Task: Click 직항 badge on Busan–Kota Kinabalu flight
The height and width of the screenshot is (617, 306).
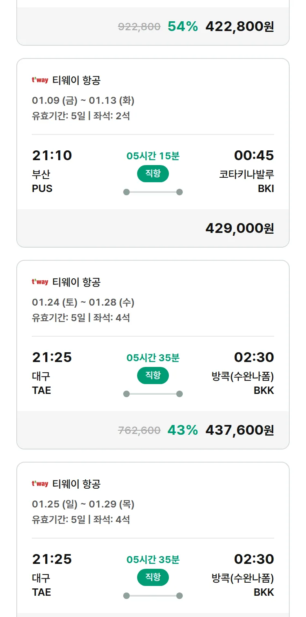Action: tap(153, 174)
